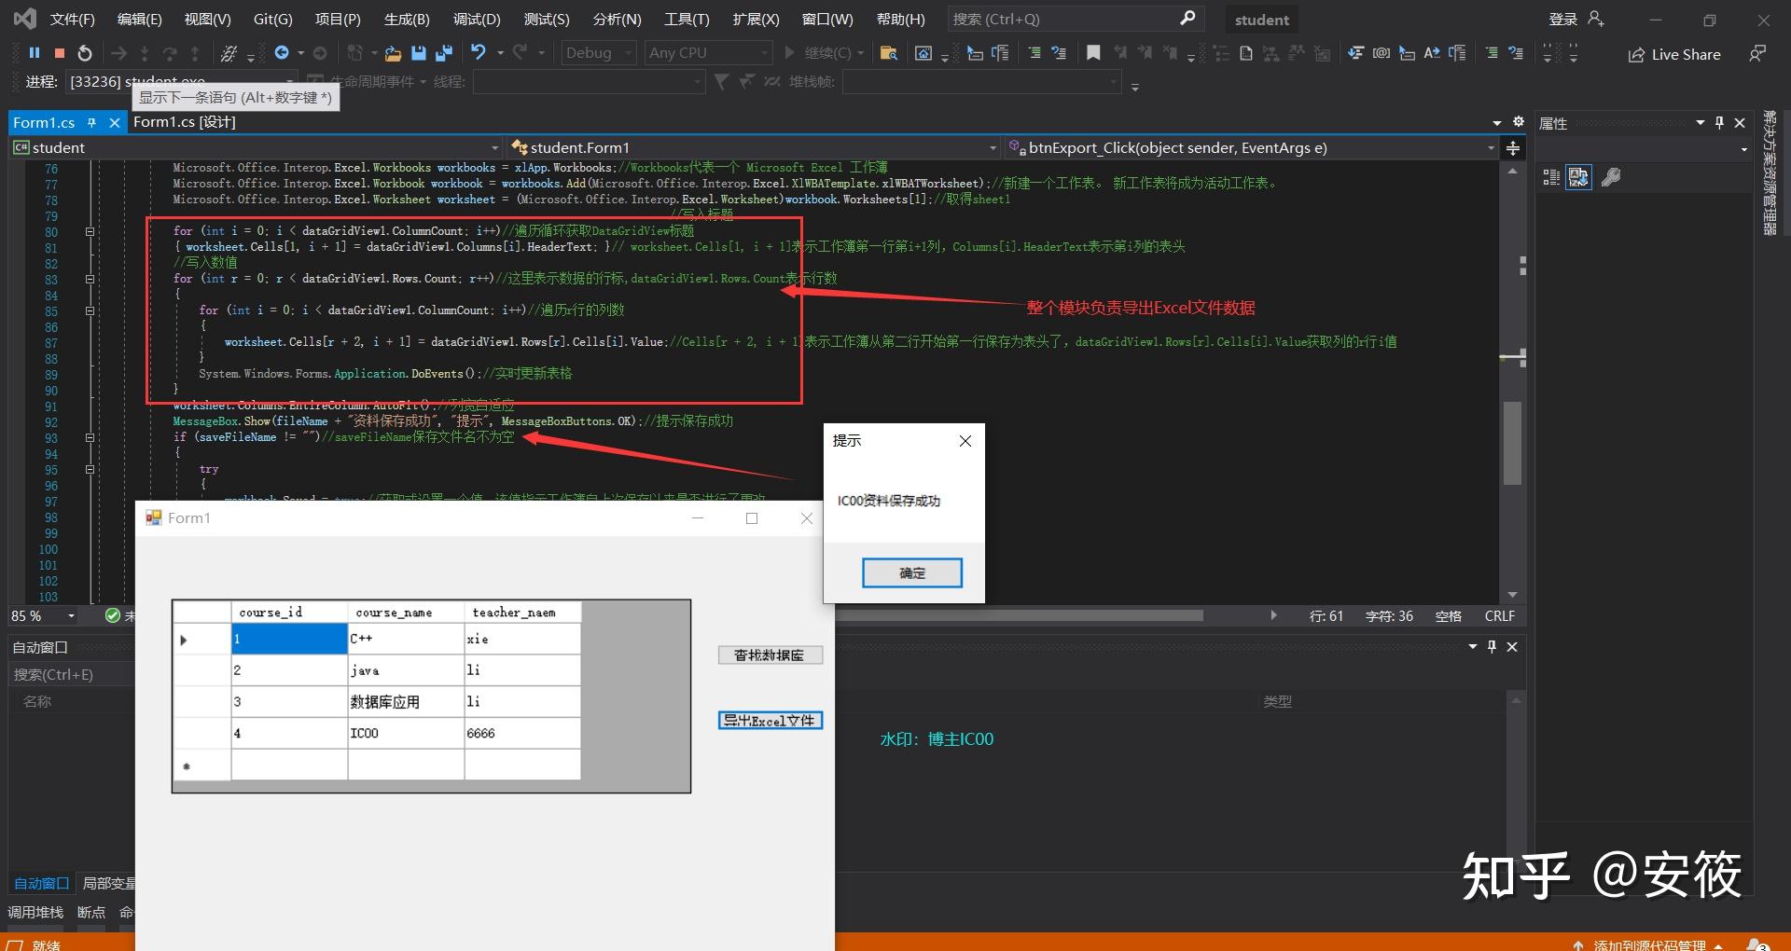Screen dimensions: 1791x951
Task: Toggle bookmark icon in the editor toolbar
Action: 1093,53
